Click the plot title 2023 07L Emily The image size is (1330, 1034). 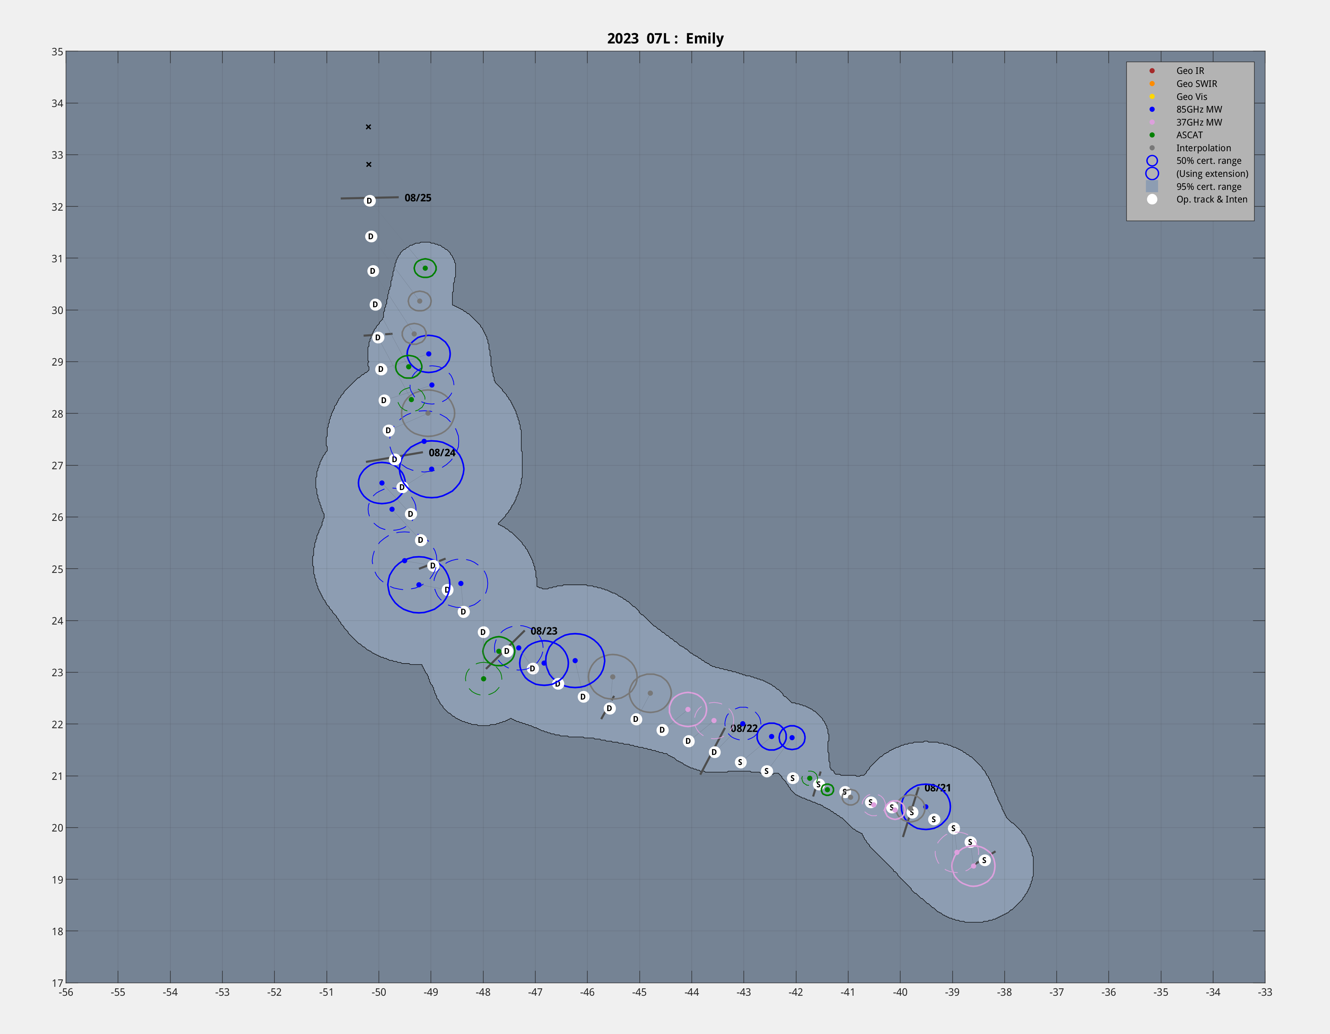665,38
